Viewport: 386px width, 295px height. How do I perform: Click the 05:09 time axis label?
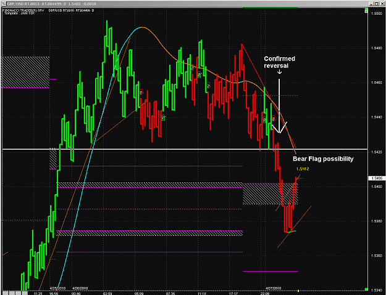pyautogui.click(x=139, y=293)
